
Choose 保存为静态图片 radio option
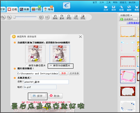(35, 66)
